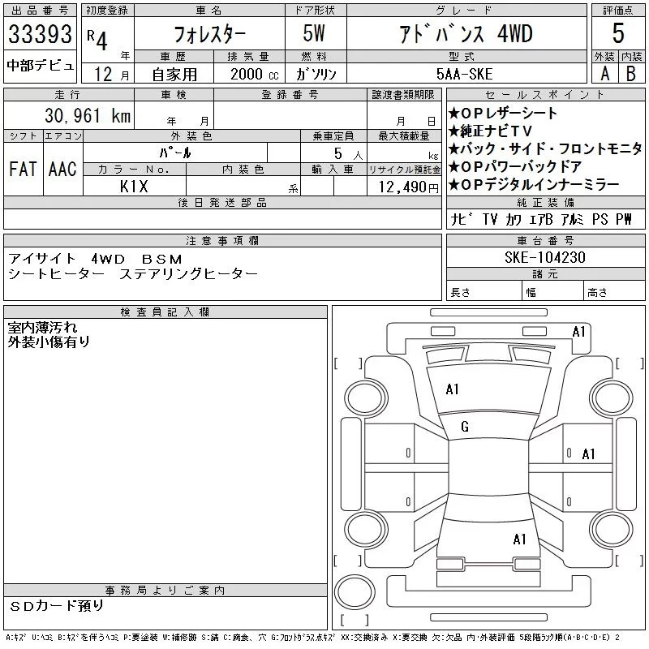Click the A1 mark on the hood
Screen dimensions: 649x649
pos(453,389)
